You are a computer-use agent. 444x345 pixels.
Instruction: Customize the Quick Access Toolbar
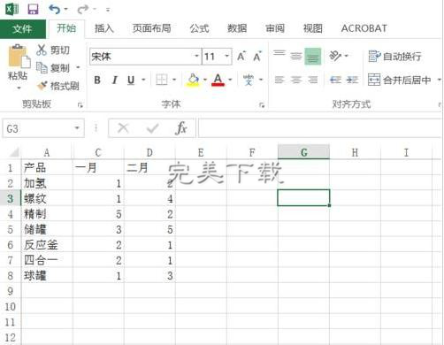pyautogui.click(x=108, y=10)
